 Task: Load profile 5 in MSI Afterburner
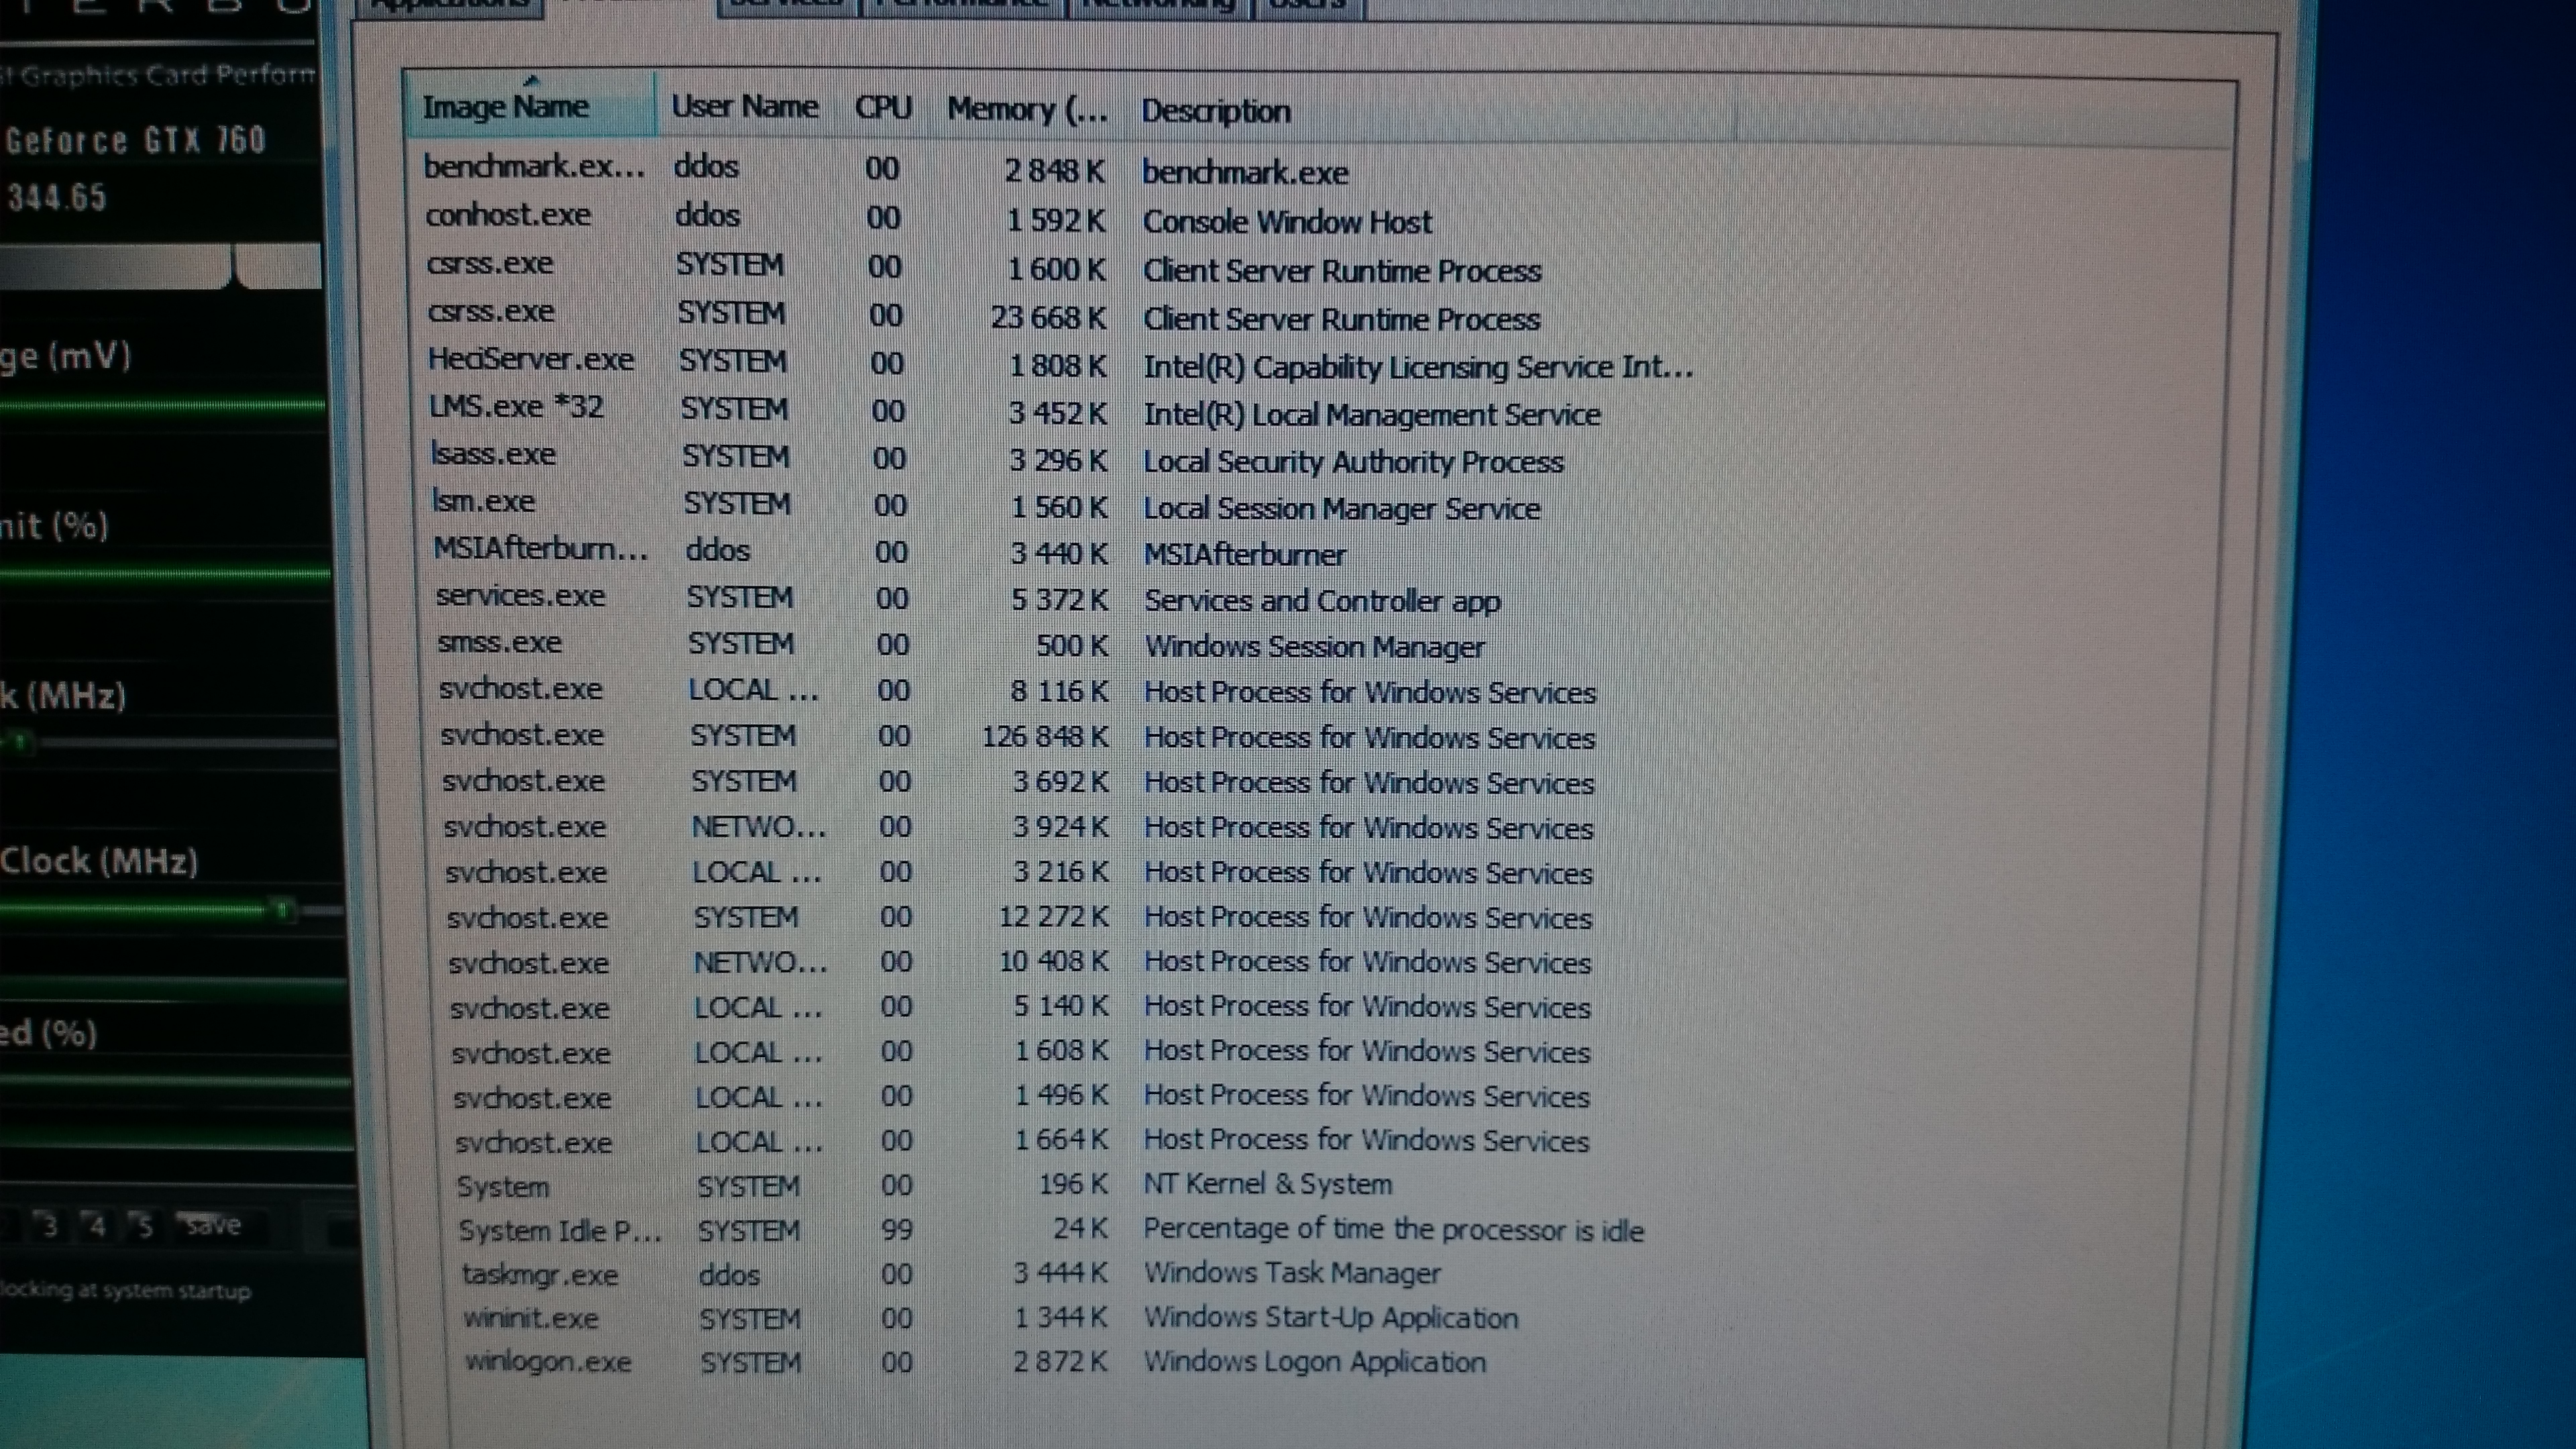click(145, 1225)
